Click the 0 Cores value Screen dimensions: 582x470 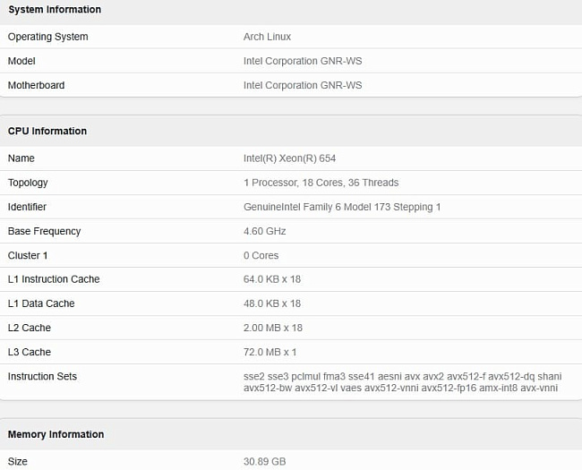click(261, 255)
